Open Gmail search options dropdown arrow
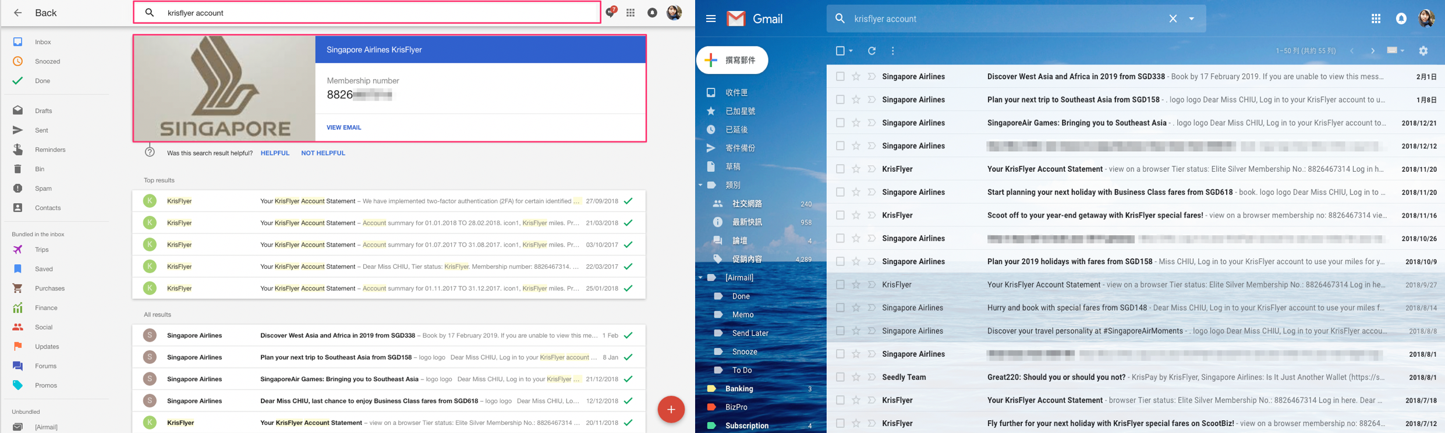1445x433 pixels. coord(1192,19)
